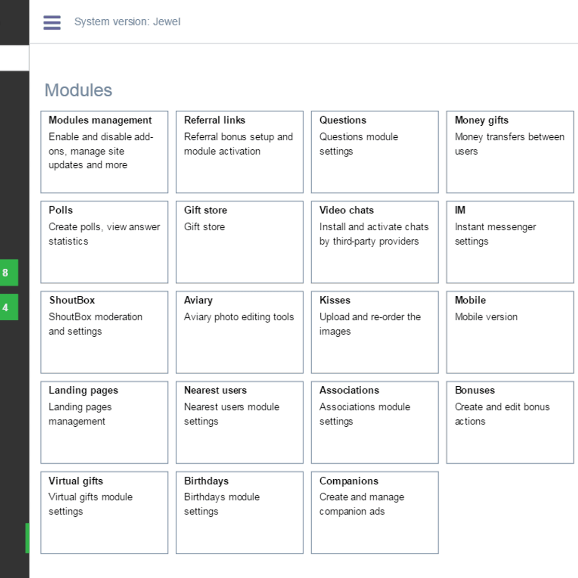578x578 pixels.
Task: Open the Modules management tile
Action: pos(105,152)
